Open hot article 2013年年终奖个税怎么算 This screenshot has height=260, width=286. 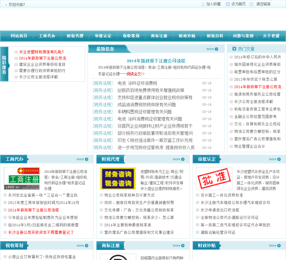click(256, 79)
